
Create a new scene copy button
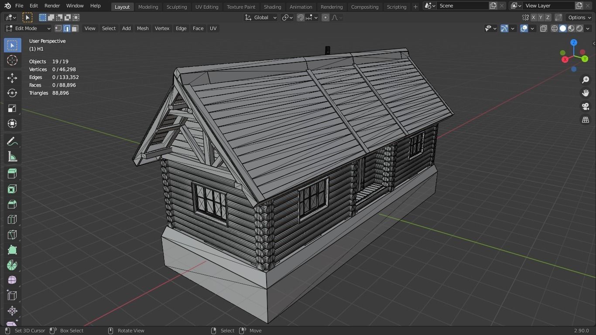493,6
